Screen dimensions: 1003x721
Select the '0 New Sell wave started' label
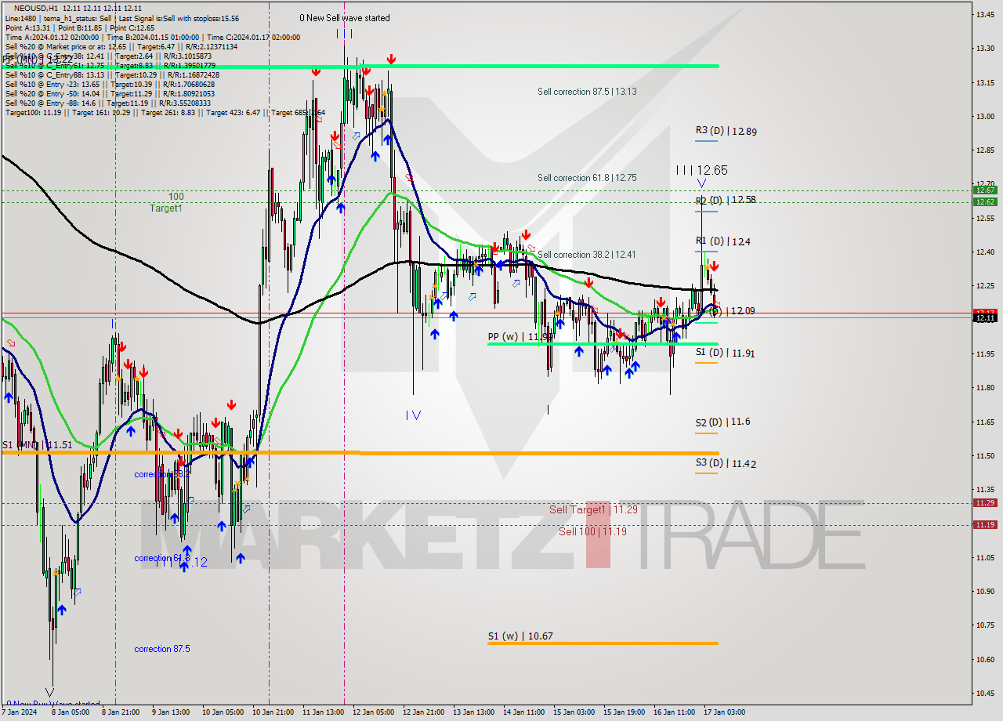(x=344, y=18)
